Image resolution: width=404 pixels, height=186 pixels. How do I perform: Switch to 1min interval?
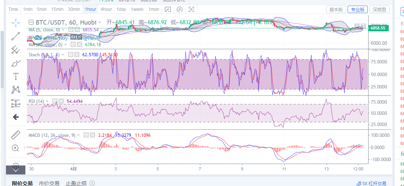click(x=28, y=10)
